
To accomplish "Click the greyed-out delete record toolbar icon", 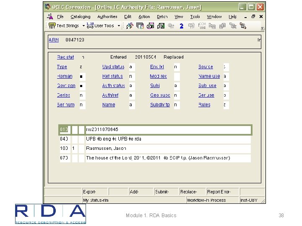I will click(233, 26).
